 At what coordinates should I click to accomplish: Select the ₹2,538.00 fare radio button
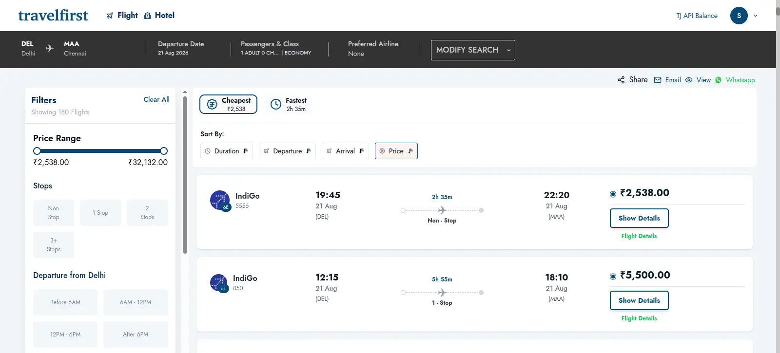[613, 194]
